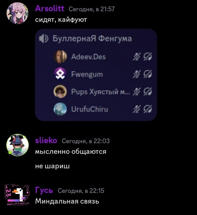Select Adeev.Des in the voice channel list
The image size is (197, 215).
coord(88,57)
